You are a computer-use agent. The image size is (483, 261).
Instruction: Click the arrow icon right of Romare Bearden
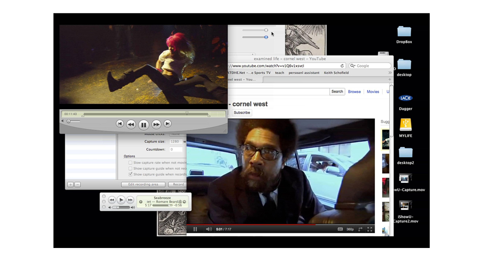coord(184,202)
